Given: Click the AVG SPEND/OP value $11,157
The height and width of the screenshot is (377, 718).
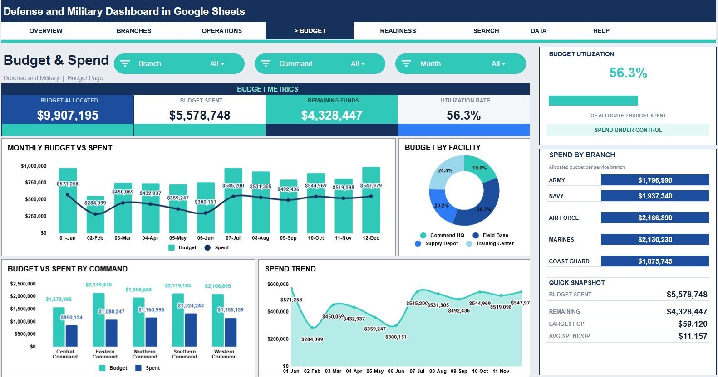Looking at the screenshot, I should (x=693, y=336).
